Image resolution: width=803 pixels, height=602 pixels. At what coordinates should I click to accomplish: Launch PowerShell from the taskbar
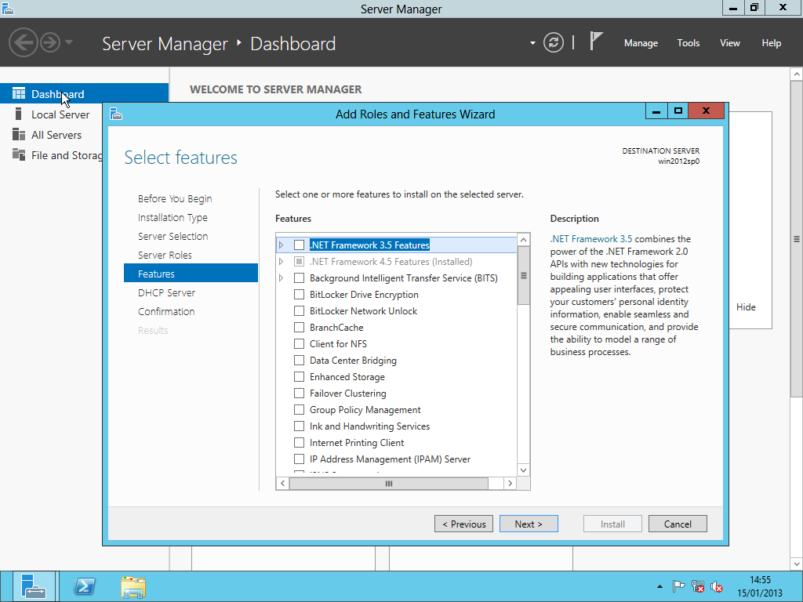click(x=85, y=586)
